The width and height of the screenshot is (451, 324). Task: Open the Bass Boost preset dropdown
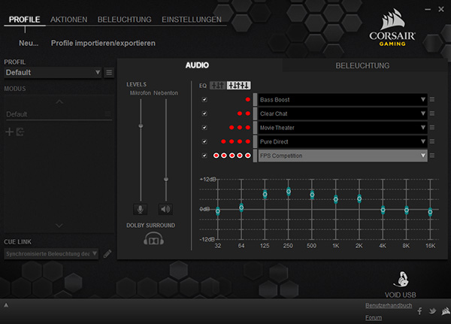coord(343,99)
